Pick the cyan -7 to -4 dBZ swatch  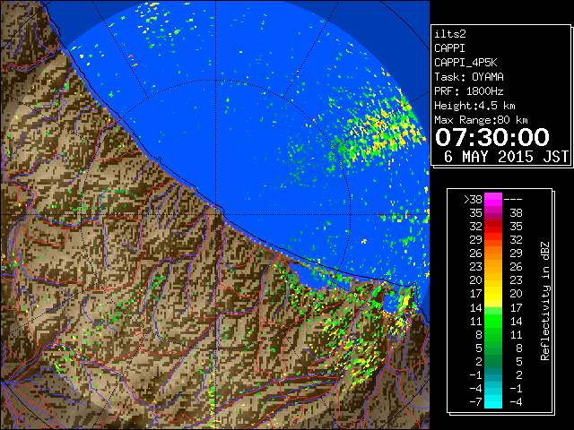[493, 401]
